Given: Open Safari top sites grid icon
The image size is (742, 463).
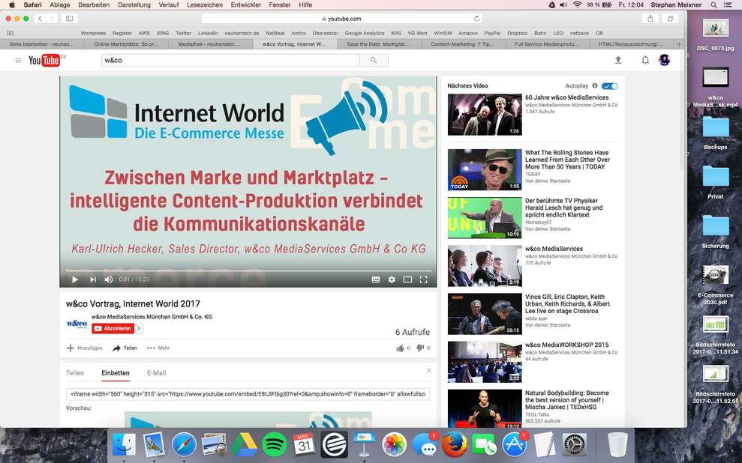Looking at the screenshot, I should coord(10,33).
